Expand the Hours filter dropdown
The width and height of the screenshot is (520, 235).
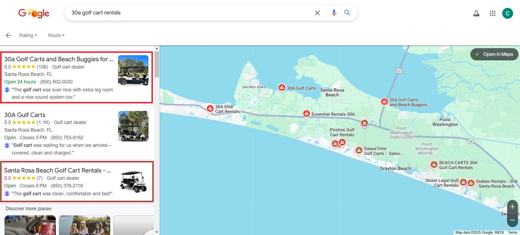56,35
